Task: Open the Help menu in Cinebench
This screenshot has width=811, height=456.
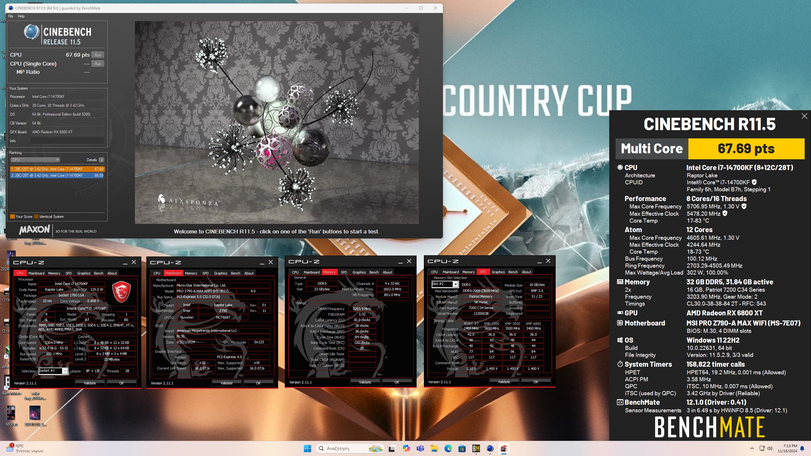Action: 21,16
